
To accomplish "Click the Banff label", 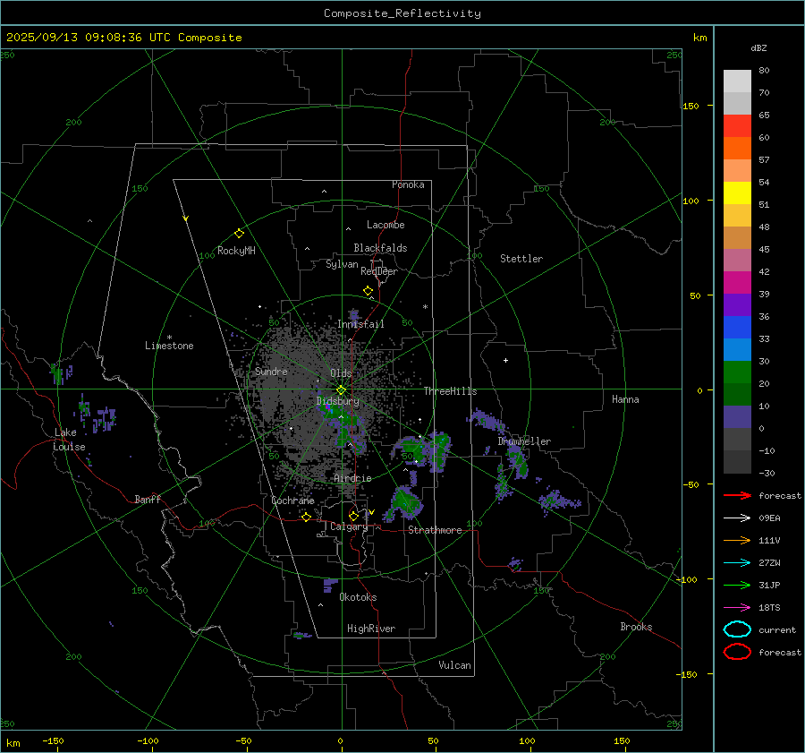I will (148, 499).
